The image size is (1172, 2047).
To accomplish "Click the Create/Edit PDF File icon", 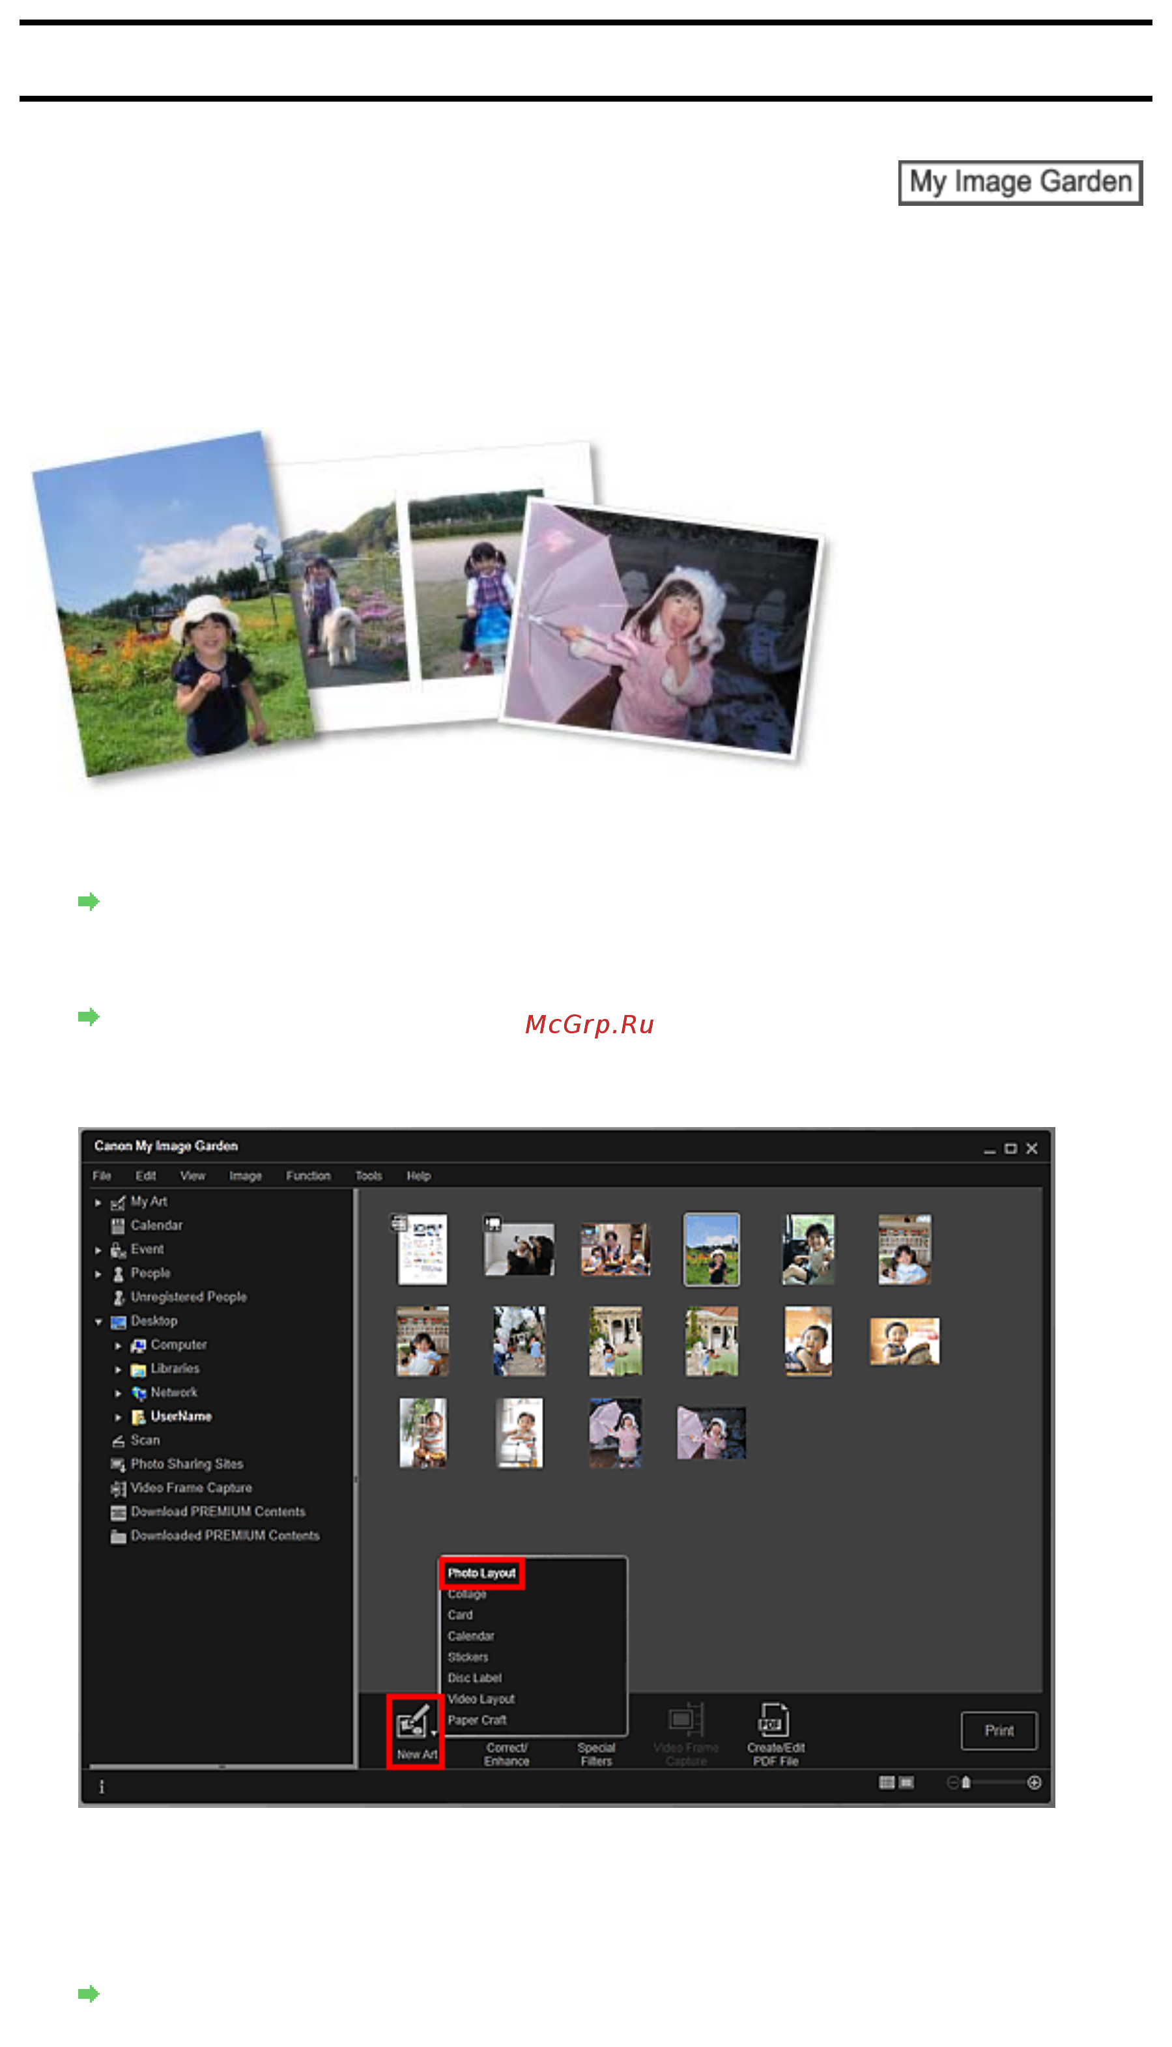I will [773, 1720].
